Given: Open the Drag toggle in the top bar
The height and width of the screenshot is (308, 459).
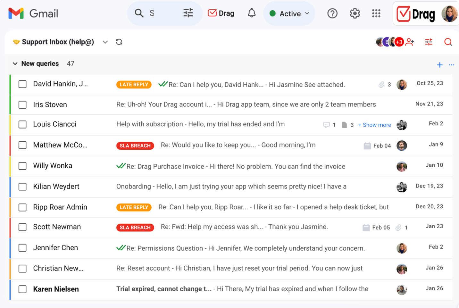Looking at the screenshot, I should coord(221,13).
